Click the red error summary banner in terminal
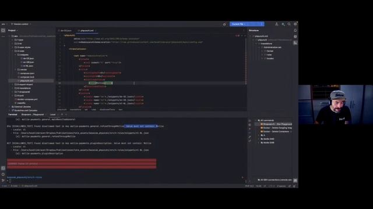This screenshot has height=209, width=373. click(82, 164)
